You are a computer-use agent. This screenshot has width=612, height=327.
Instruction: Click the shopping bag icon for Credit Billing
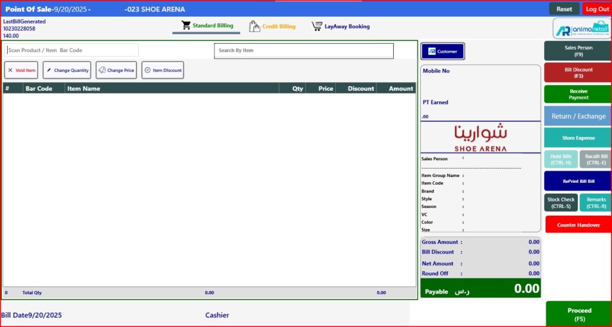pyautogui.click(x=255, y=26)
